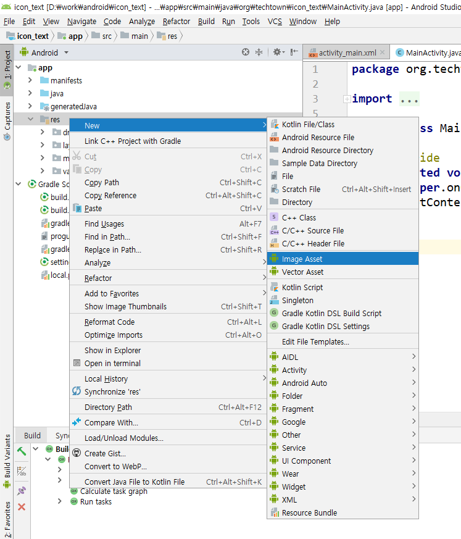
Task: Click the Compare With arrows icon
Action: point(77,422)
